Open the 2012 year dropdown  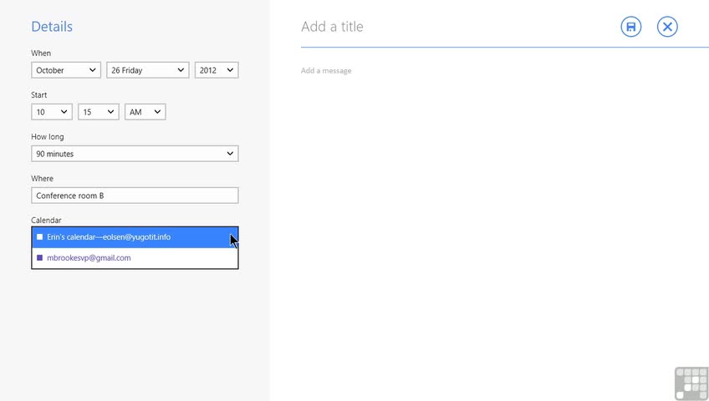coord(217,70)
